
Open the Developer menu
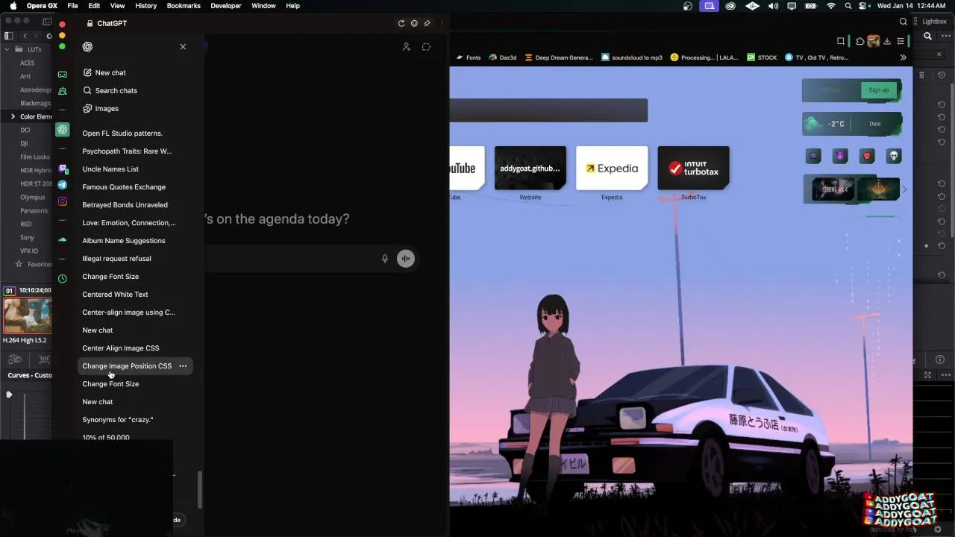225,6
